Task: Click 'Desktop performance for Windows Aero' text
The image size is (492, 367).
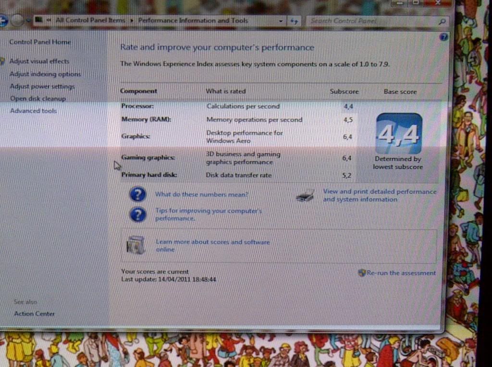Action: coord(245,137)
